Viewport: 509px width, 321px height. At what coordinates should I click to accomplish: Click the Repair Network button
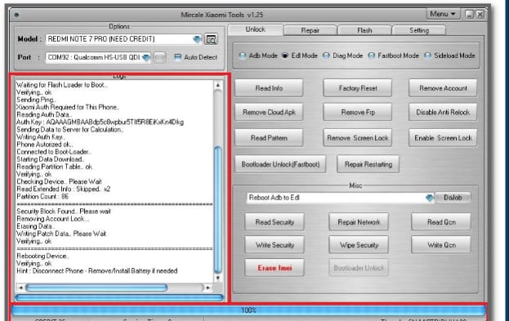coord(359,222)
